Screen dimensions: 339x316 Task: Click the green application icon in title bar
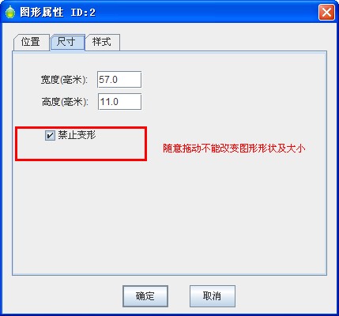pyautogui.click(x=10, y=13)
